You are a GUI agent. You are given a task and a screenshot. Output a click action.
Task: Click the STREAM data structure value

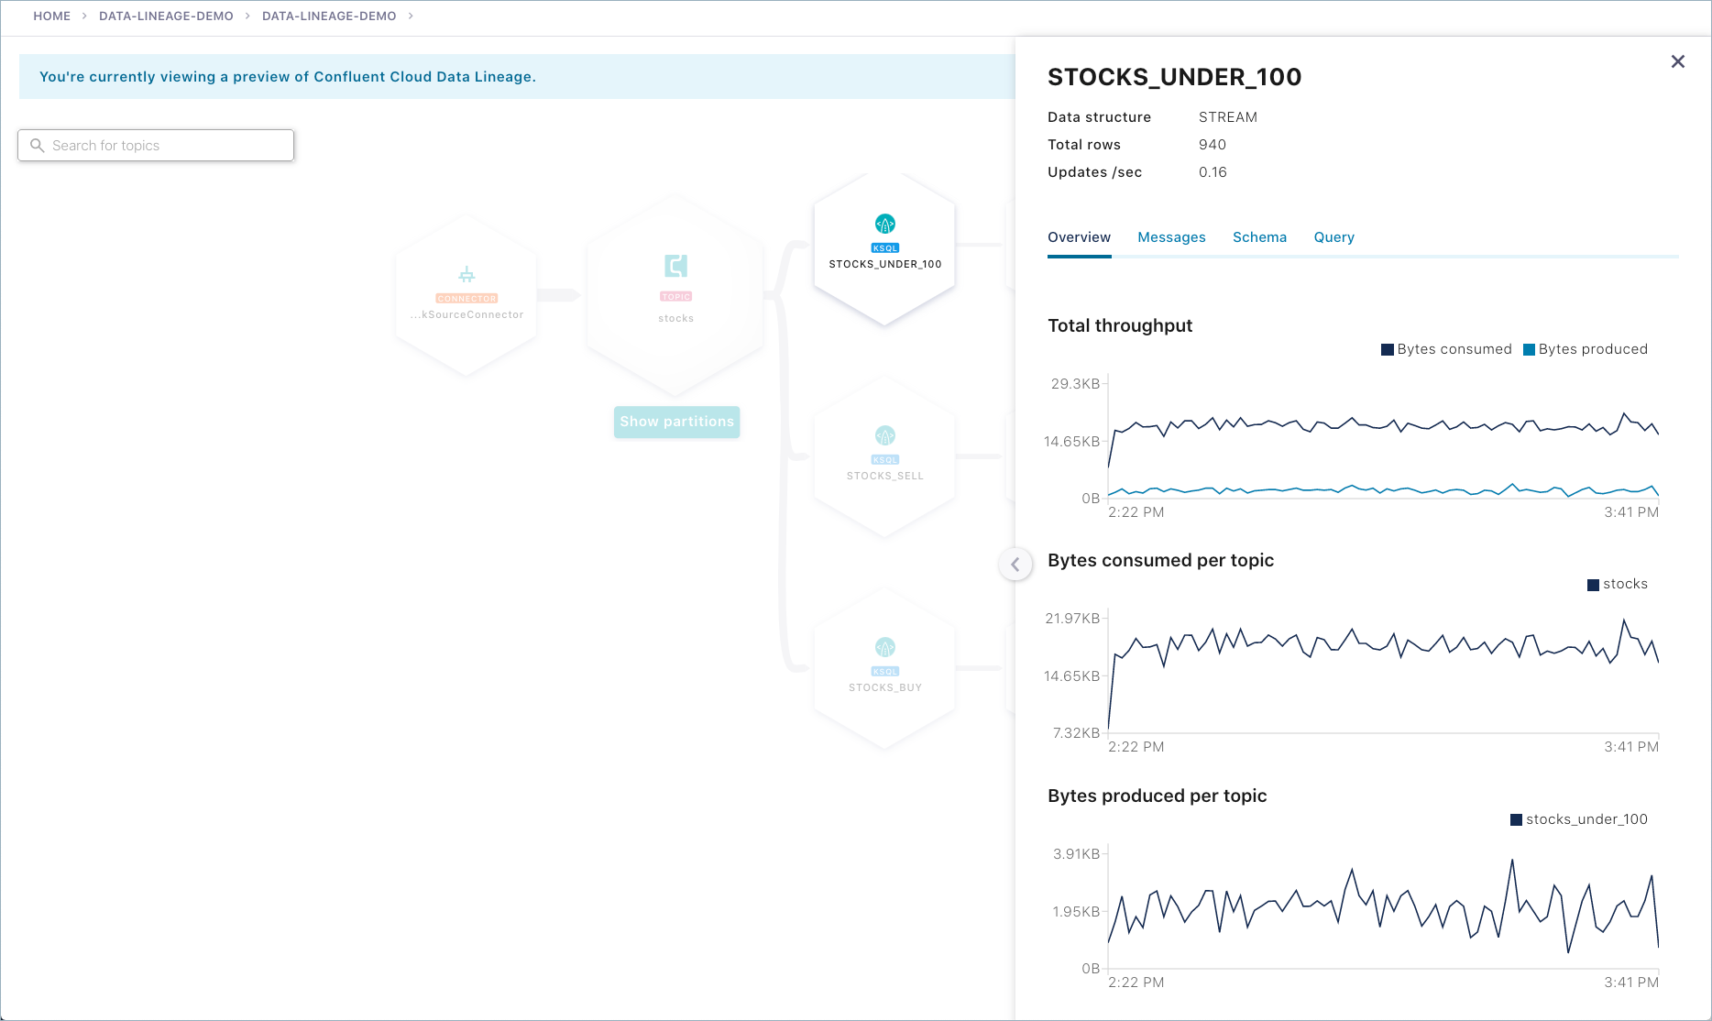pos(1228,117)
